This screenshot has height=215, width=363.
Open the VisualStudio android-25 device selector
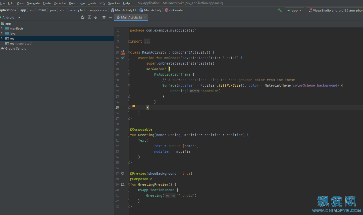pyautogui.click(x=335, y=10)
